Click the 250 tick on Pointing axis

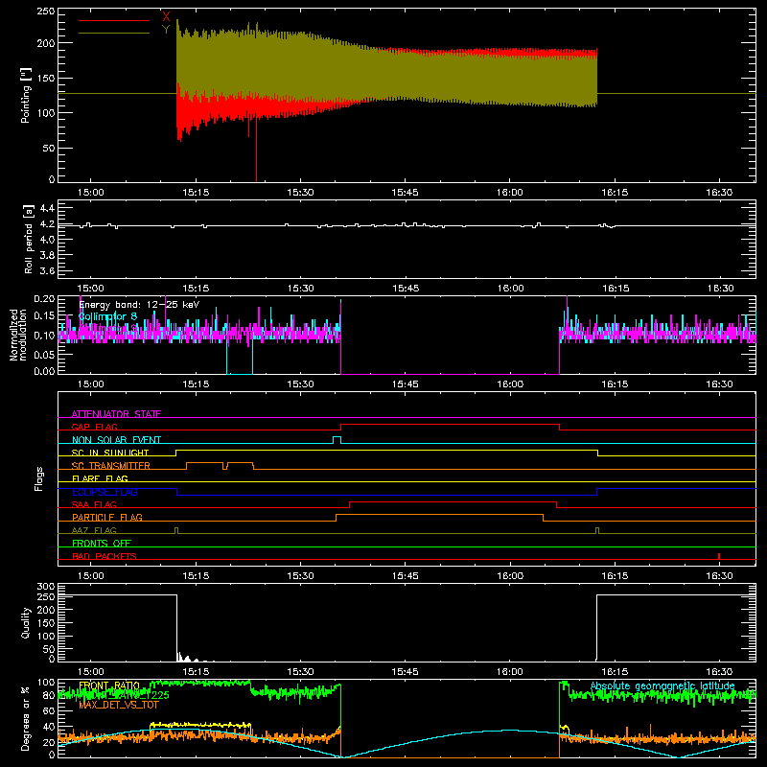pos(46,12)
